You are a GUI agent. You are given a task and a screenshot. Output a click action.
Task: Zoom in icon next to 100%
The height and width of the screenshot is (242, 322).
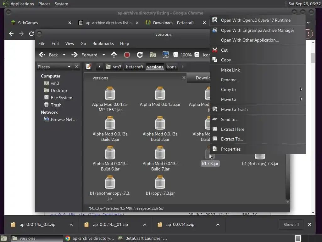(197, 55)
